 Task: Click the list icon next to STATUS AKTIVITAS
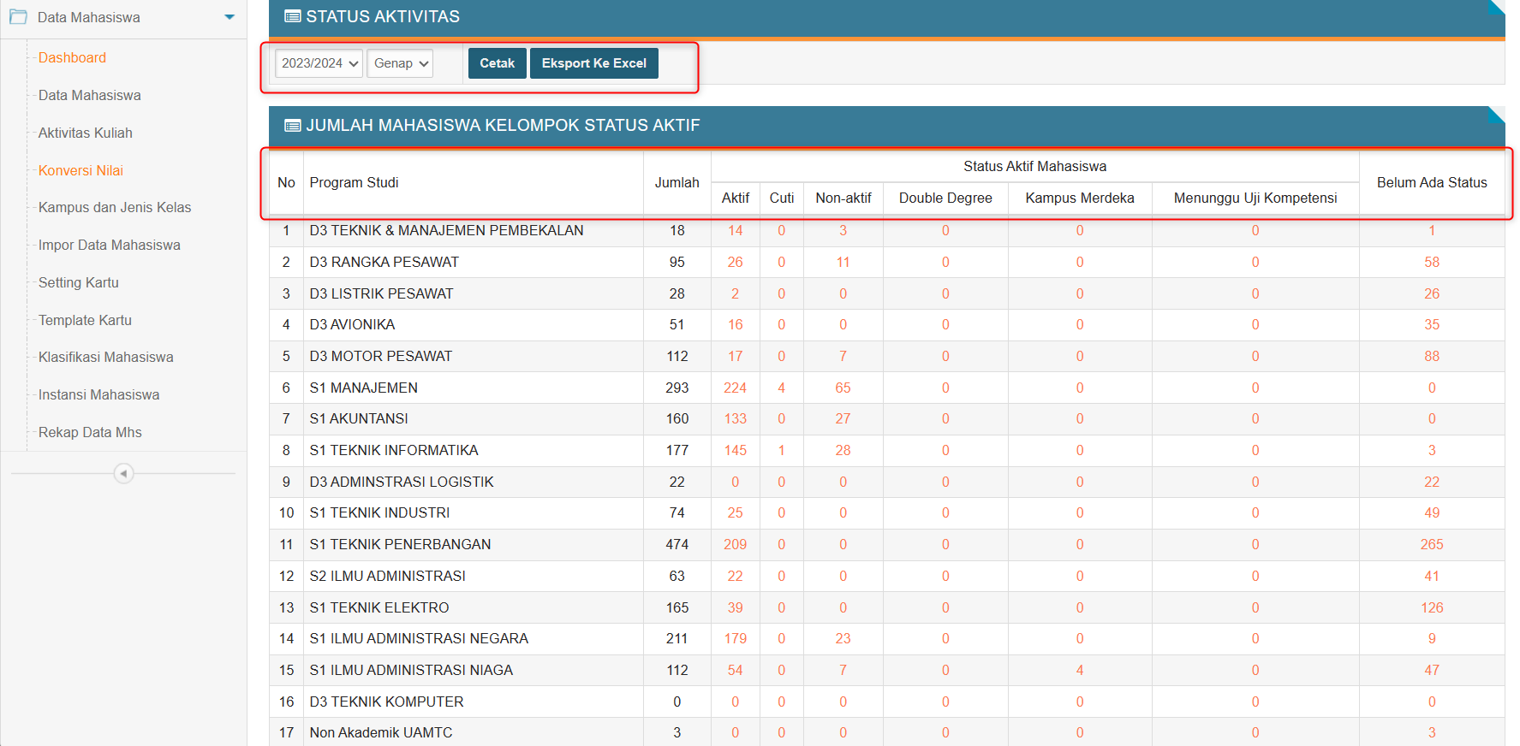[x=292, y=16]
